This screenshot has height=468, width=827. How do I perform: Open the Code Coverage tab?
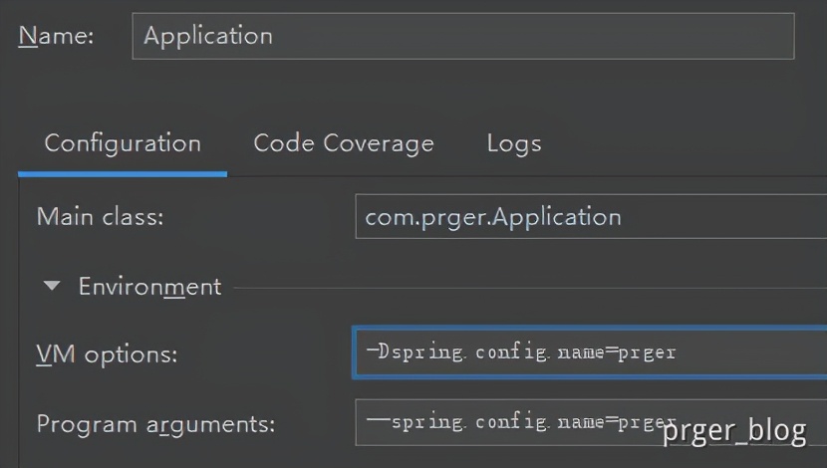pyautogui.click(x=344, y=143)
